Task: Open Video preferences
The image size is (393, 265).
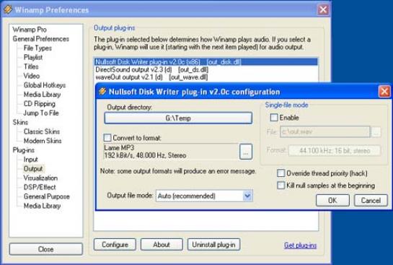Action: pos(32,76)
